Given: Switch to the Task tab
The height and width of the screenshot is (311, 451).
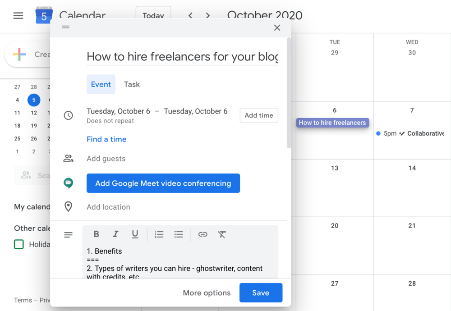Looking at the screenshot, I should click(x=132, y=84).
